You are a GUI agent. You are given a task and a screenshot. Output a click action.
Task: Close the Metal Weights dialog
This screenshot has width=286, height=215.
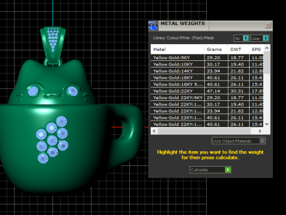[268, 25]
